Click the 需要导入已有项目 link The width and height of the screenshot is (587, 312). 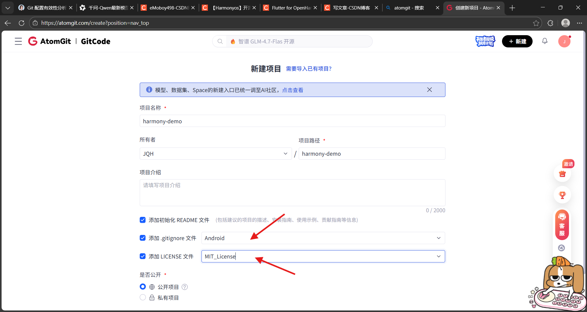click(309, 69)
